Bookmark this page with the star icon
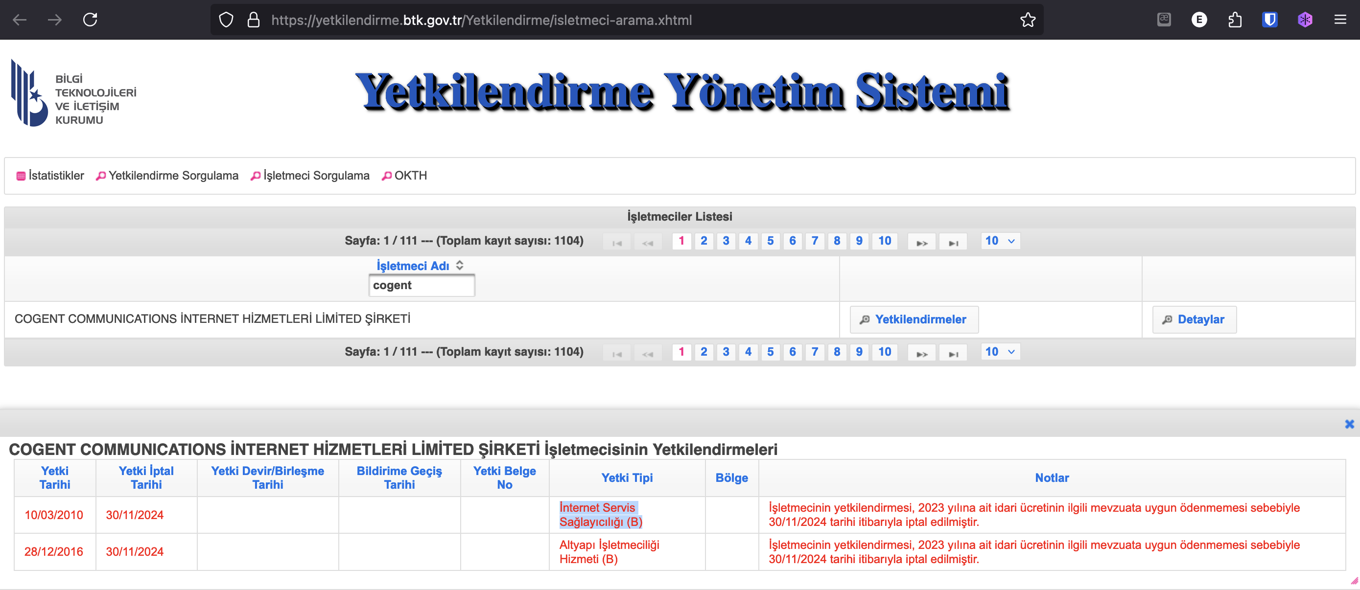The height and width of the screenshot is (590, 1360). coord(1028,20)
